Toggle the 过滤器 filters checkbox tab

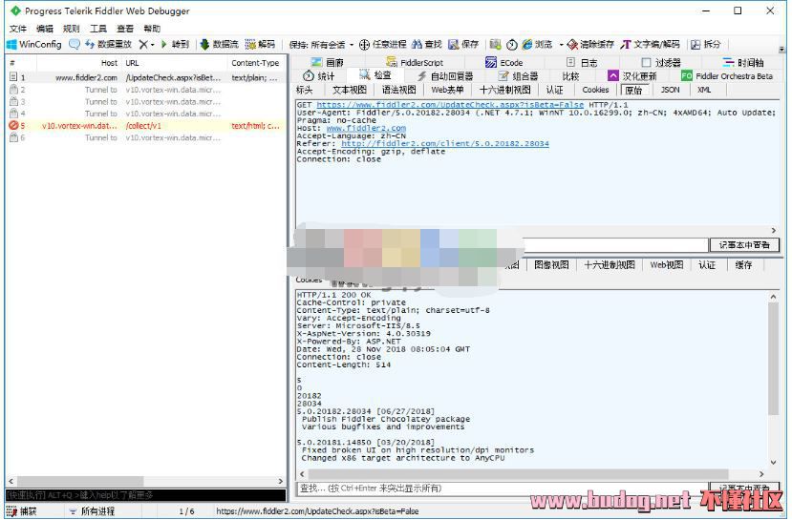pos(661,63)
